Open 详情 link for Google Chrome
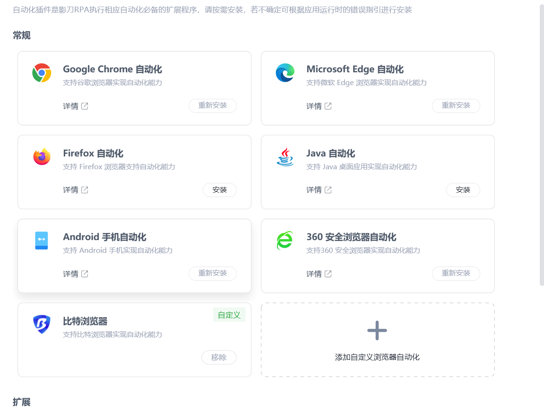Viewport: 544px width, 414px height. (71, 106)
